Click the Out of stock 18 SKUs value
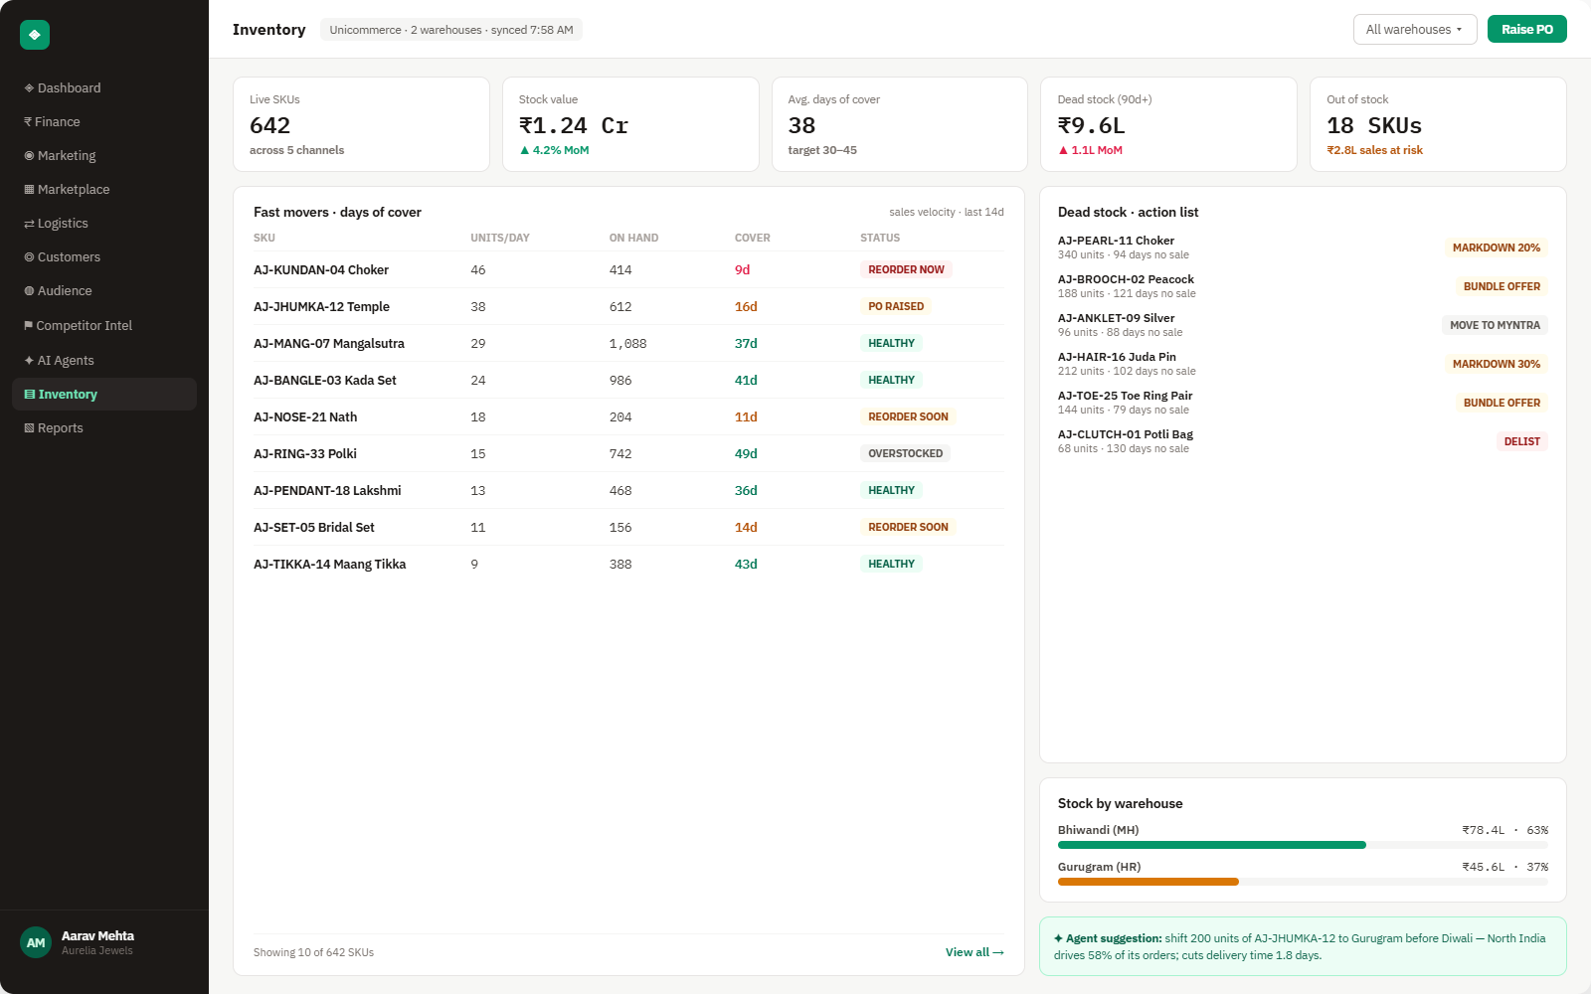1591x994 pixels. click(1374, 126)
